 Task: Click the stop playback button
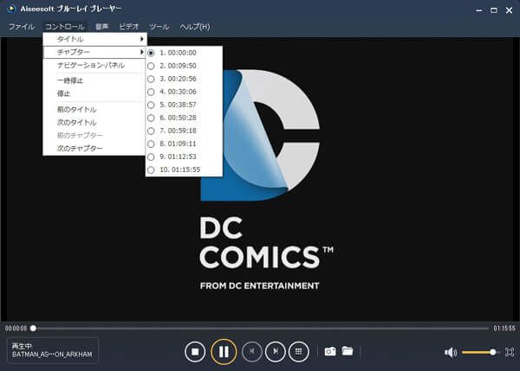[x=196, y=352]
